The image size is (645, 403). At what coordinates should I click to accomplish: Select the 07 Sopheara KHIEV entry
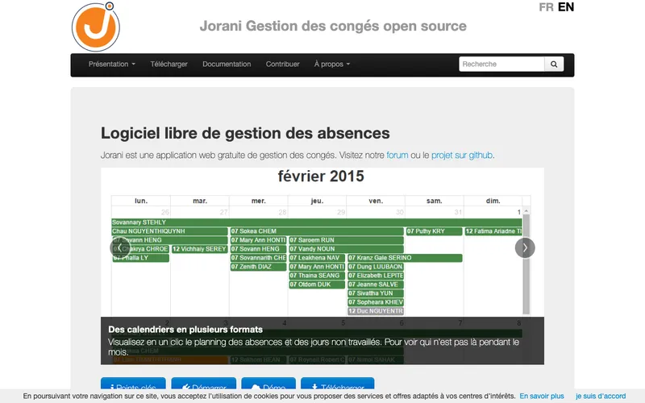(376, 302)
